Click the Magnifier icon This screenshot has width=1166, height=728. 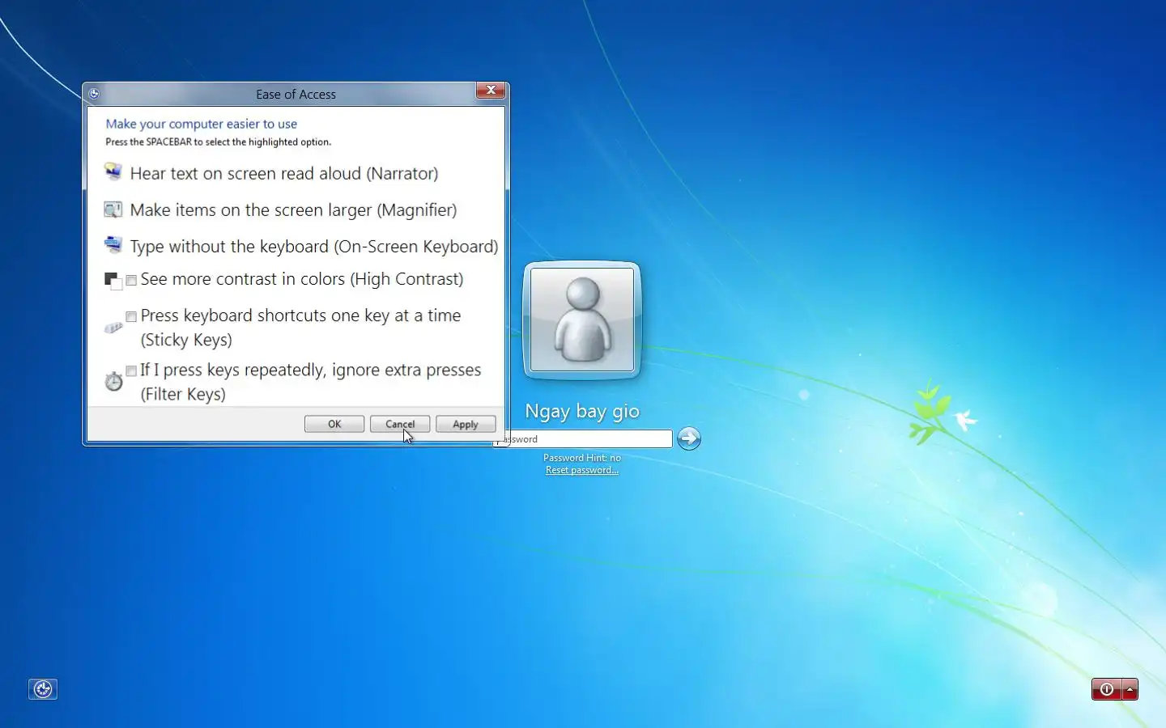point(113,210)
